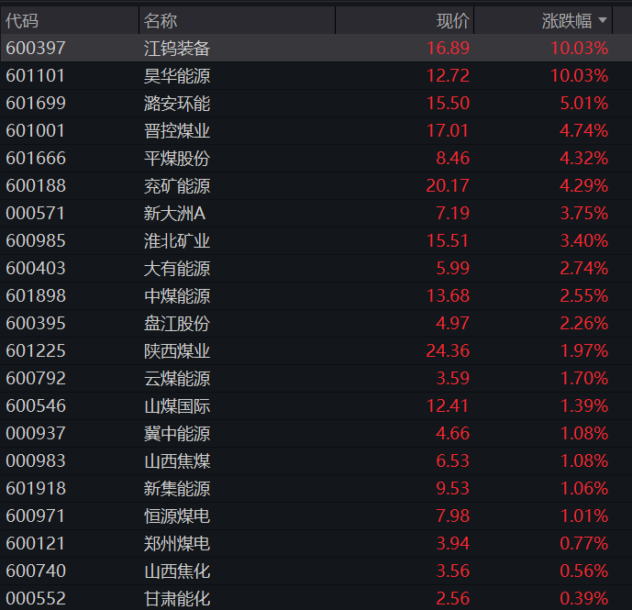
Task: Click the 2.26% change value
Action: pyautogui.click(x=584, y=323)
